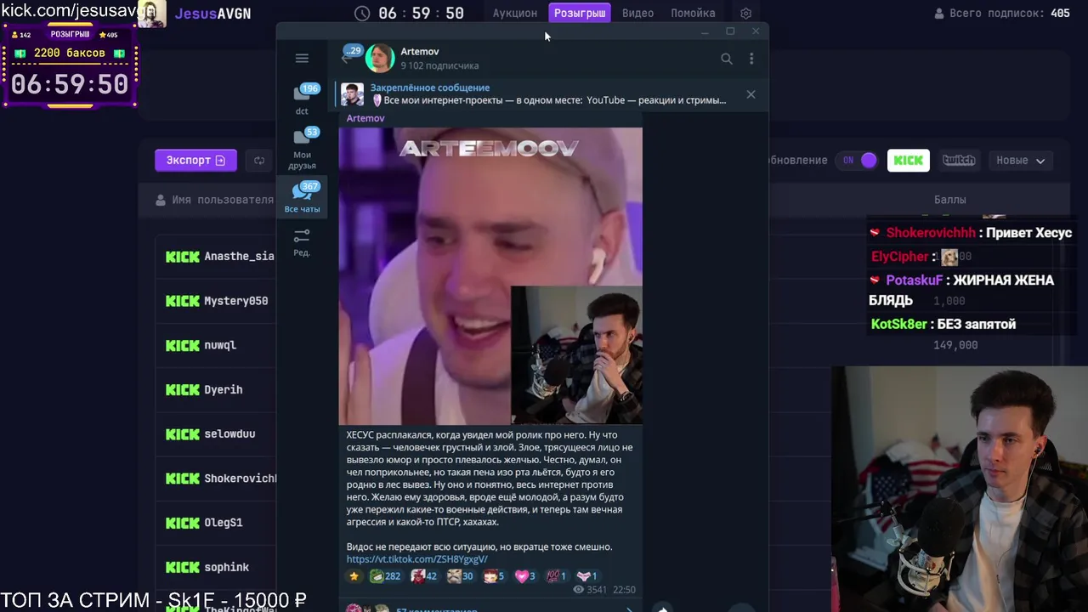This screenshot has height=612, width=1088.
Task: Click the reaction with 42 count
Action: [x=424, y=576]
